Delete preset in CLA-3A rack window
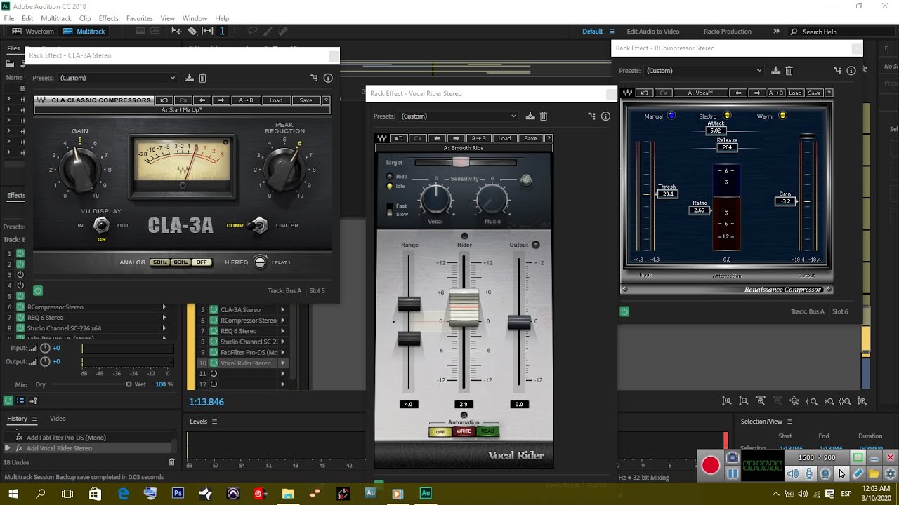This screenshot has height=505, width=899. (x=202, y=78)
